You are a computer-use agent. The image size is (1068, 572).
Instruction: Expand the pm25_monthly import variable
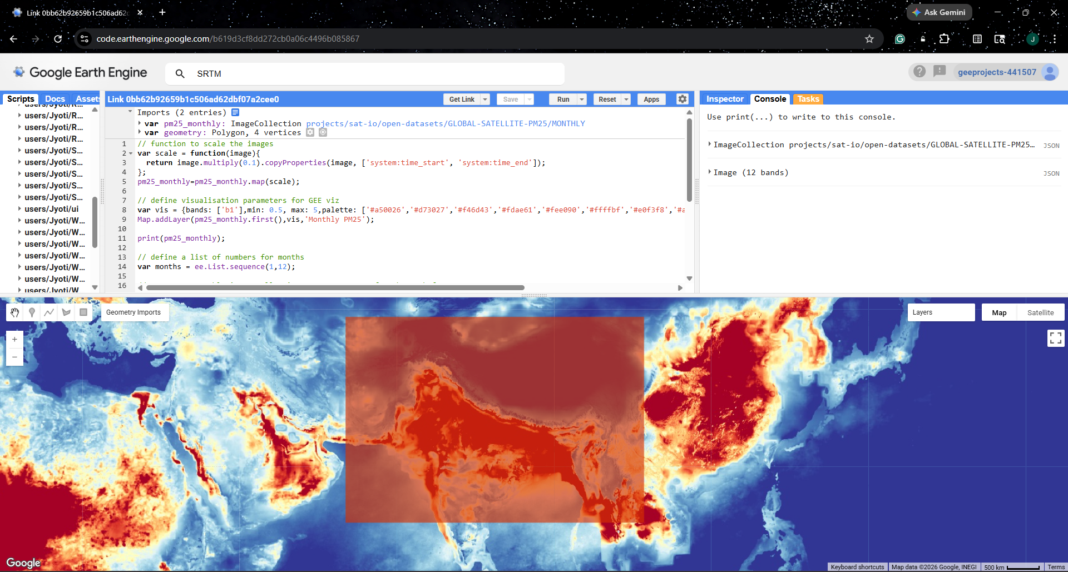140,123
